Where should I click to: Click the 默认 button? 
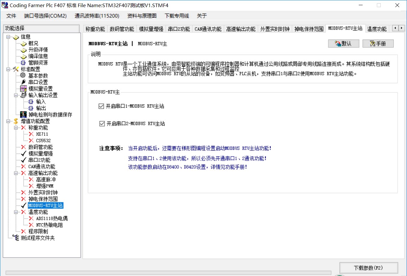(344, 44)
